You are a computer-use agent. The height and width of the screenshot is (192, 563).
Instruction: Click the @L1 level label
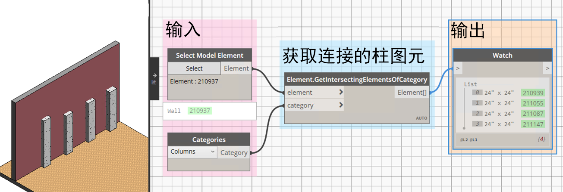pos(474,140)
